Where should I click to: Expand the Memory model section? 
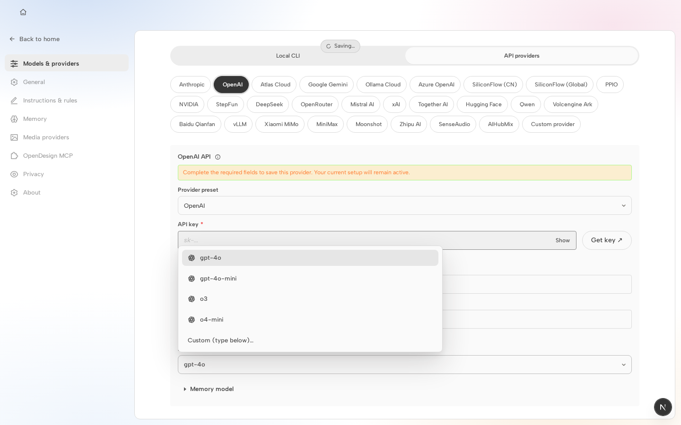209,389
